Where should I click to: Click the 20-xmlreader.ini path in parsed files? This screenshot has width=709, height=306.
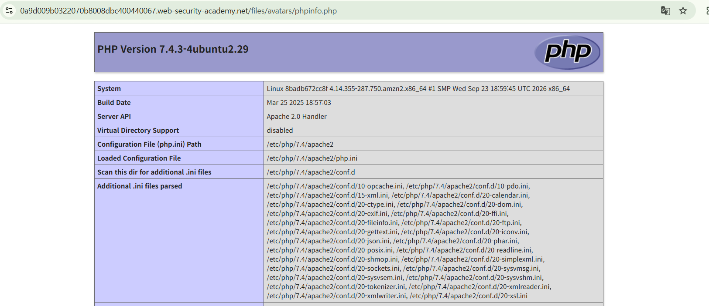click(x=480, y=286)
